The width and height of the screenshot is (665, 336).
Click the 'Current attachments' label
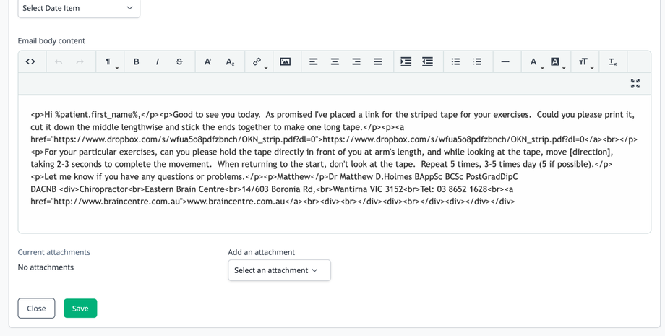[54, 252]
